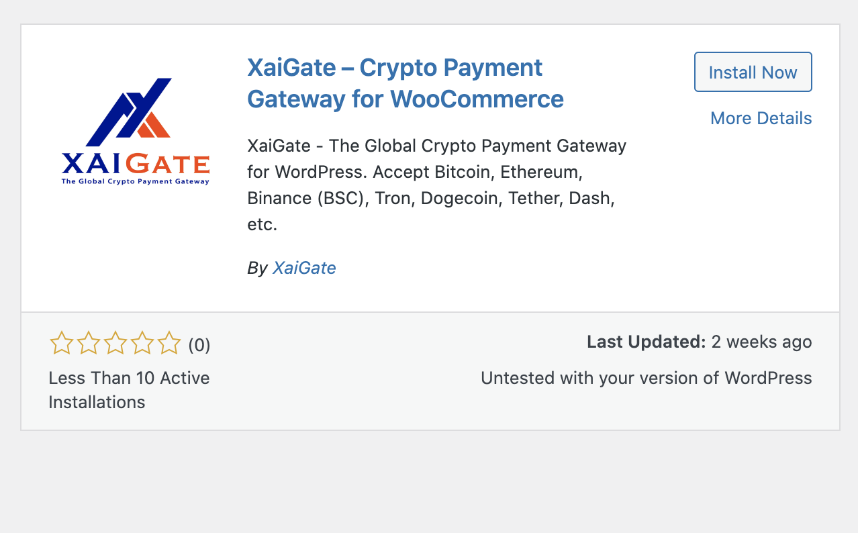The image size is (858, 533).
Task: Click the Untested with your version of WordPress notice
Action: click(646, 378)
